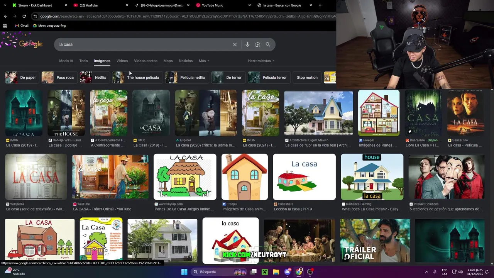494x278 pixels.
Task: Select the De terror filter chip
Action: click(x=228, y=77)
